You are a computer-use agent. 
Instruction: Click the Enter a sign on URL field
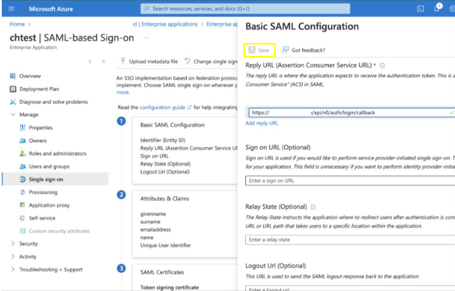350,181
